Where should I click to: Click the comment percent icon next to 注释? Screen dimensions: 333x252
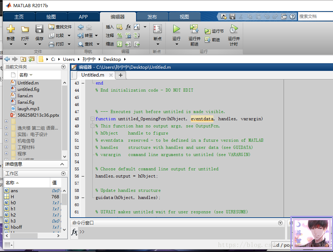(120, 35)
